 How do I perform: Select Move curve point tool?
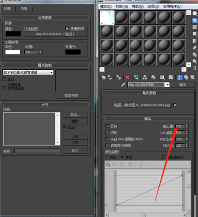pyautogui.click(x=108, y=164)
